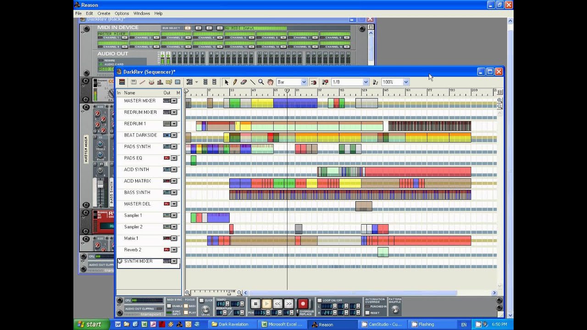Viewport: 587px width, 330px height.
Task: Show the REX lane icon
Action: (x=142, y=82)
